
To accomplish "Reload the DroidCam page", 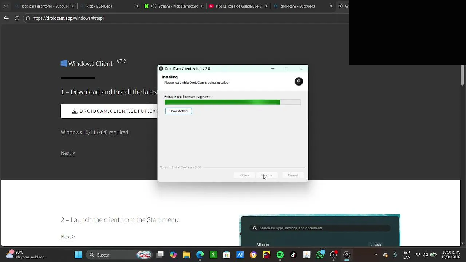I will tap(17, 18).
